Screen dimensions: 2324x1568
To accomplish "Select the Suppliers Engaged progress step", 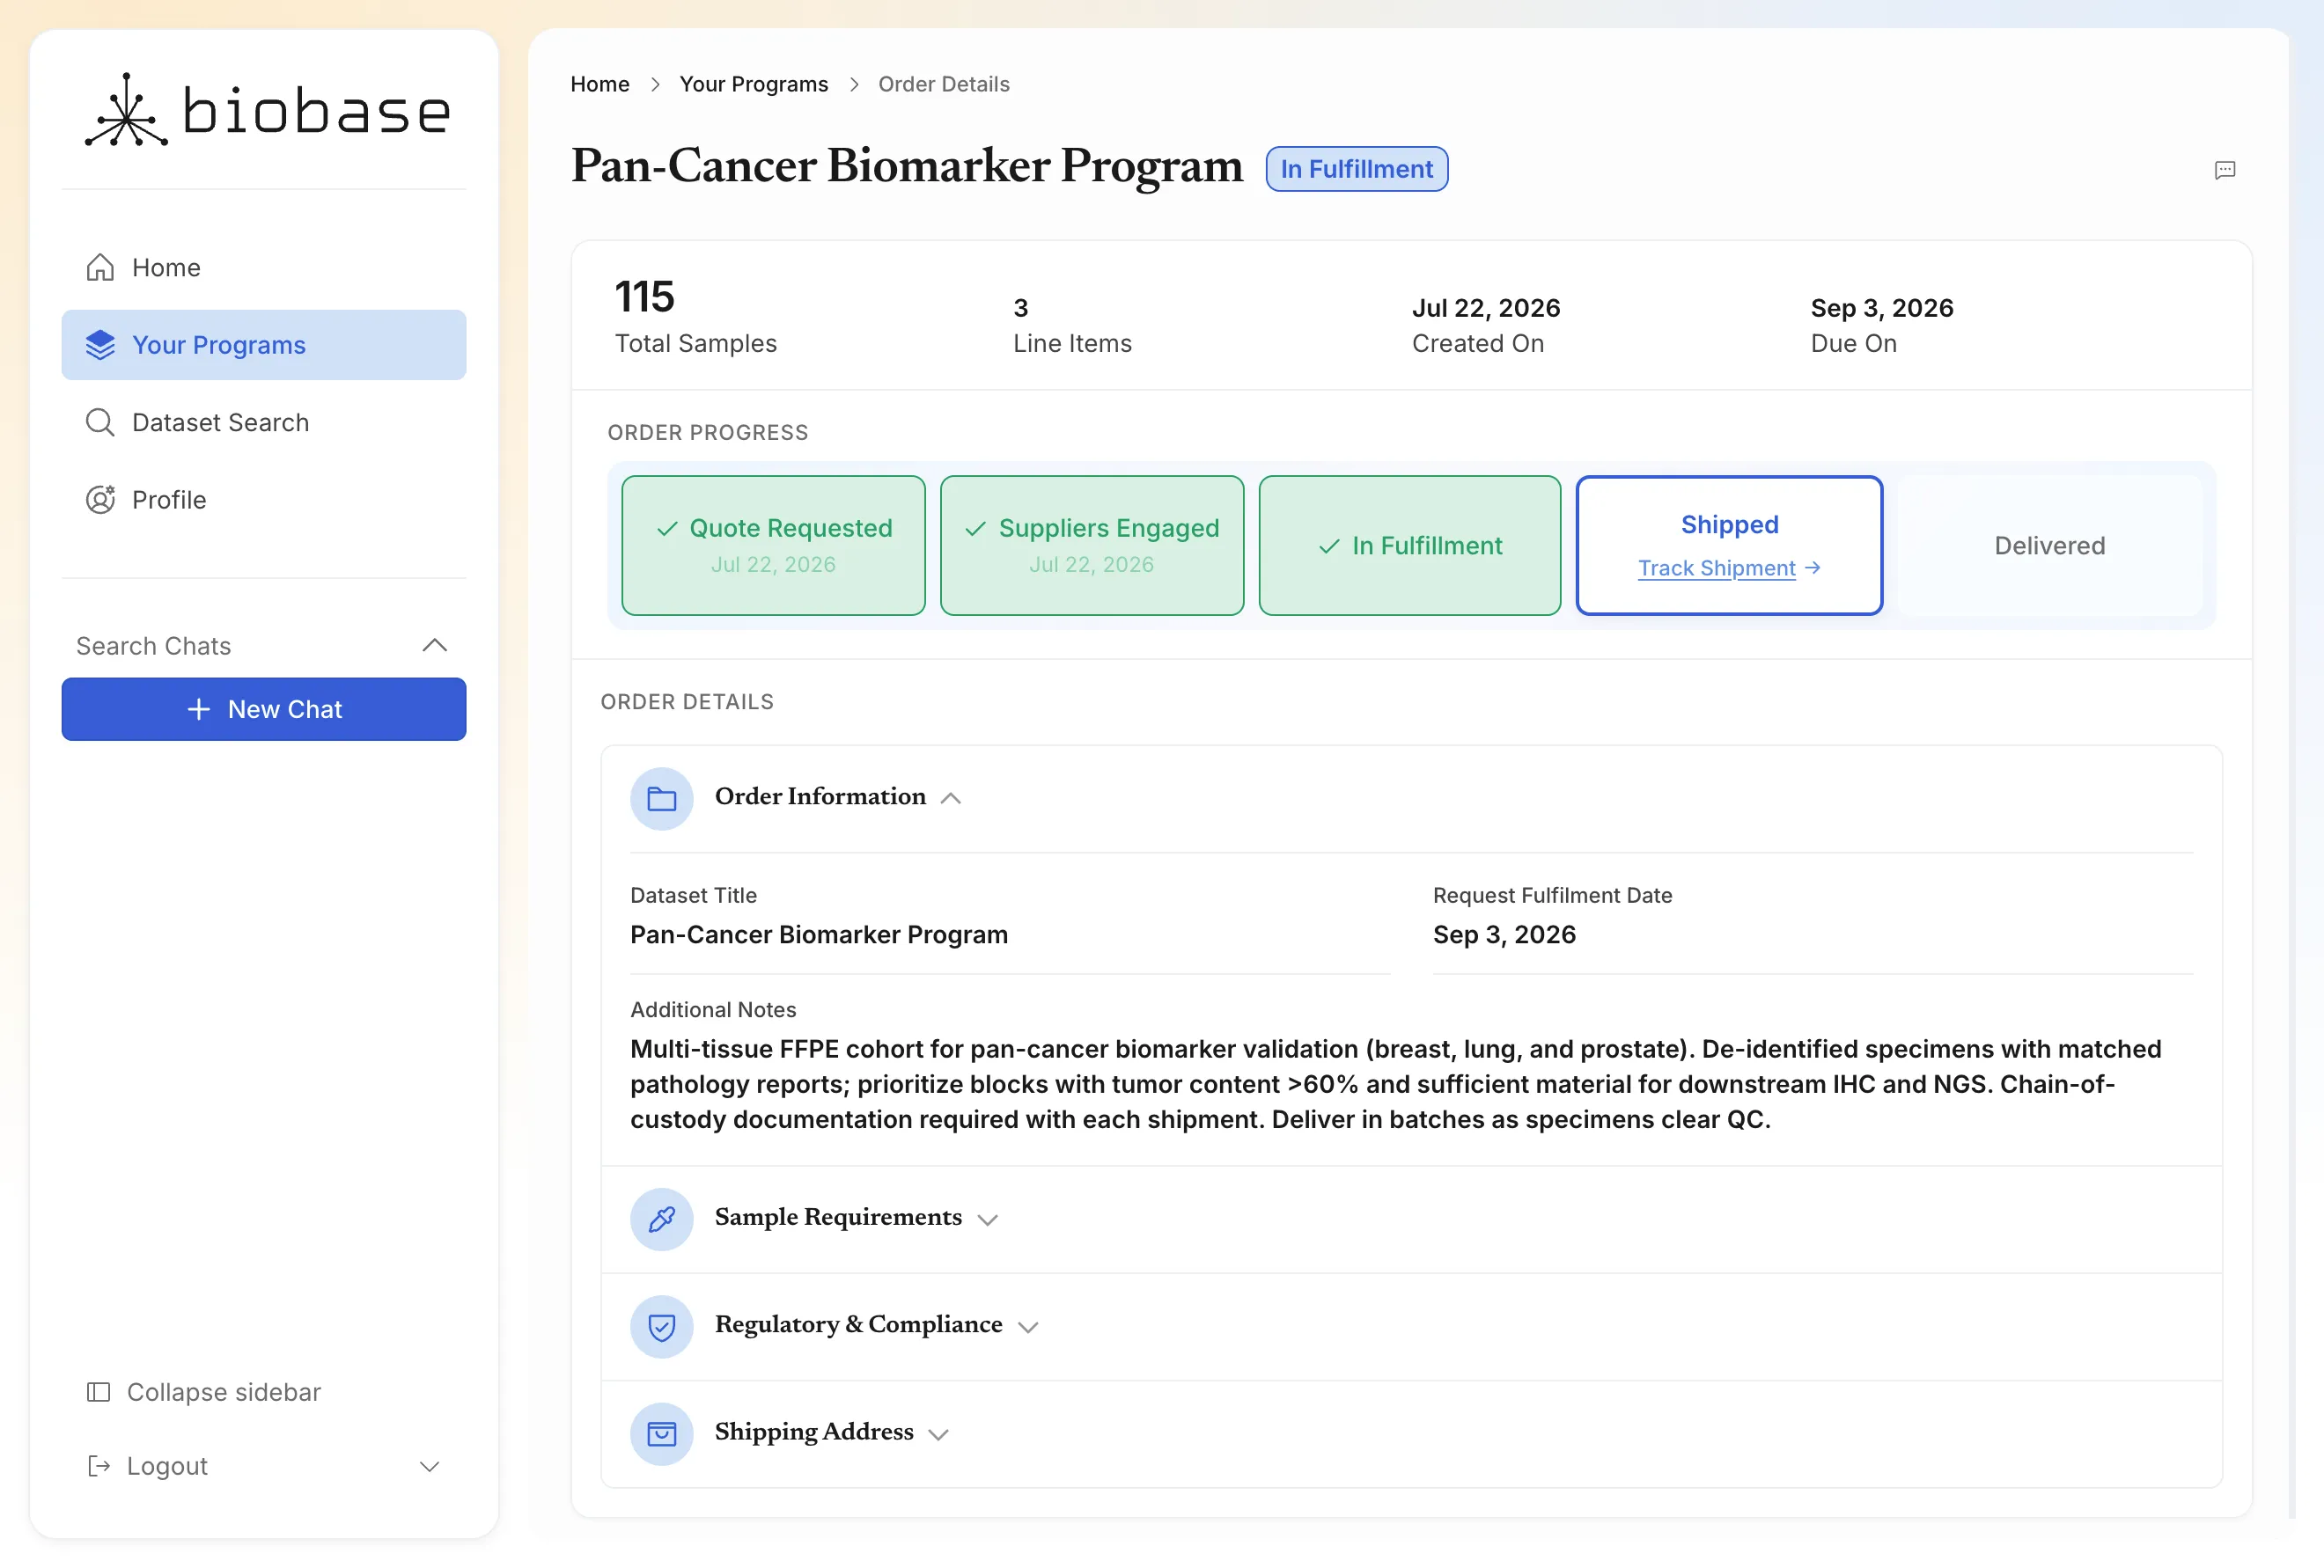I will pyautogui.click(x=1092, y=546).
